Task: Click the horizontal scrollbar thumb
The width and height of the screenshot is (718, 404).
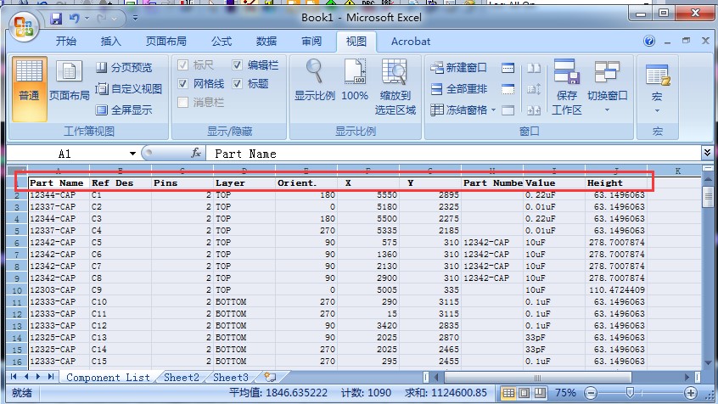Action: coord(537,378)
